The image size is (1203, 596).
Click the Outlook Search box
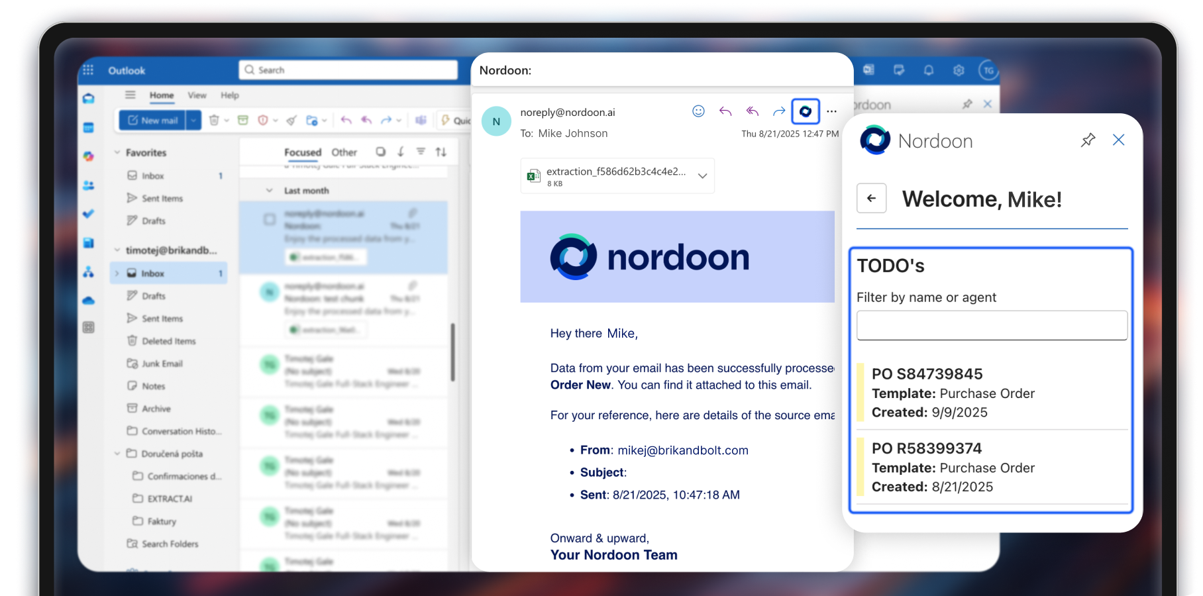(348, 70)
